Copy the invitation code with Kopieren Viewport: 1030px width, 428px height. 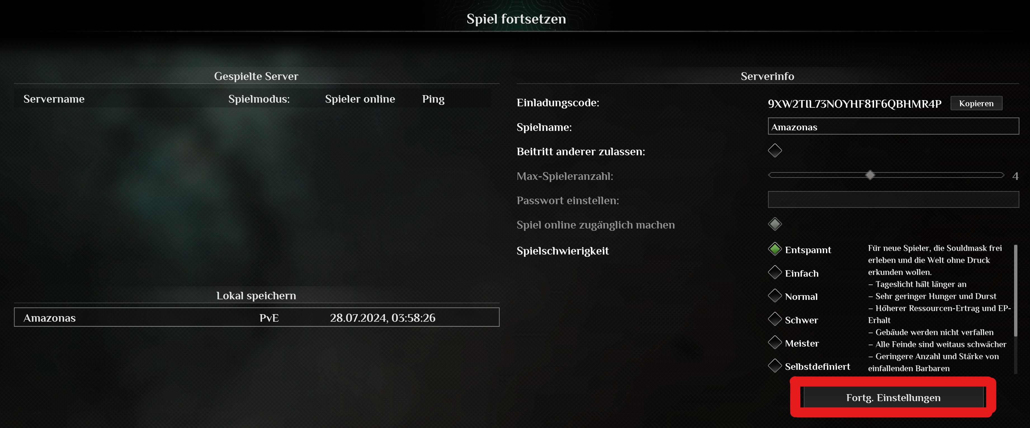point(976,103)
